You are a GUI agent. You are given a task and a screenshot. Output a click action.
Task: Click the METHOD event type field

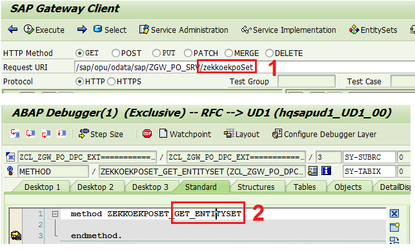[x=53, y=172]
